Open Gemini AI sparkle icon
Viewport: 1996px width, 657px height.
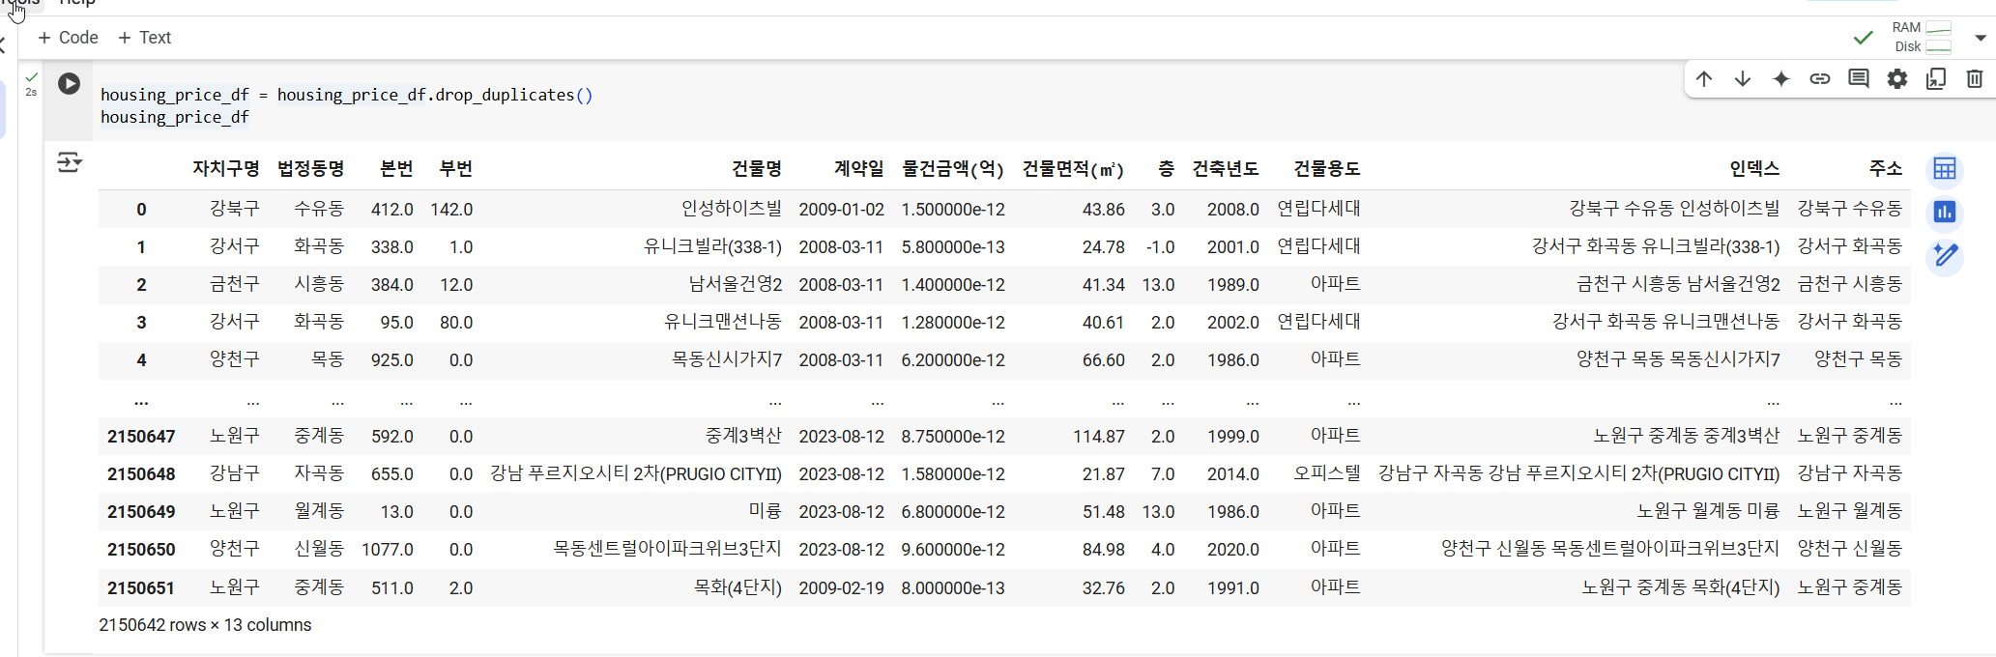point(1781,79)
